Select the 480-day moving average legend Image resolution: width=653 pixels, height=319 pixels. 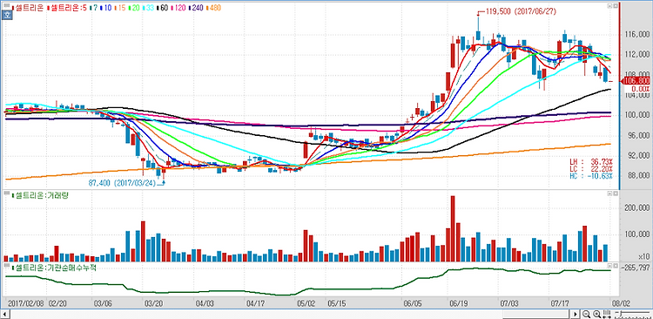pyautogui.click(x=213, y=8)
